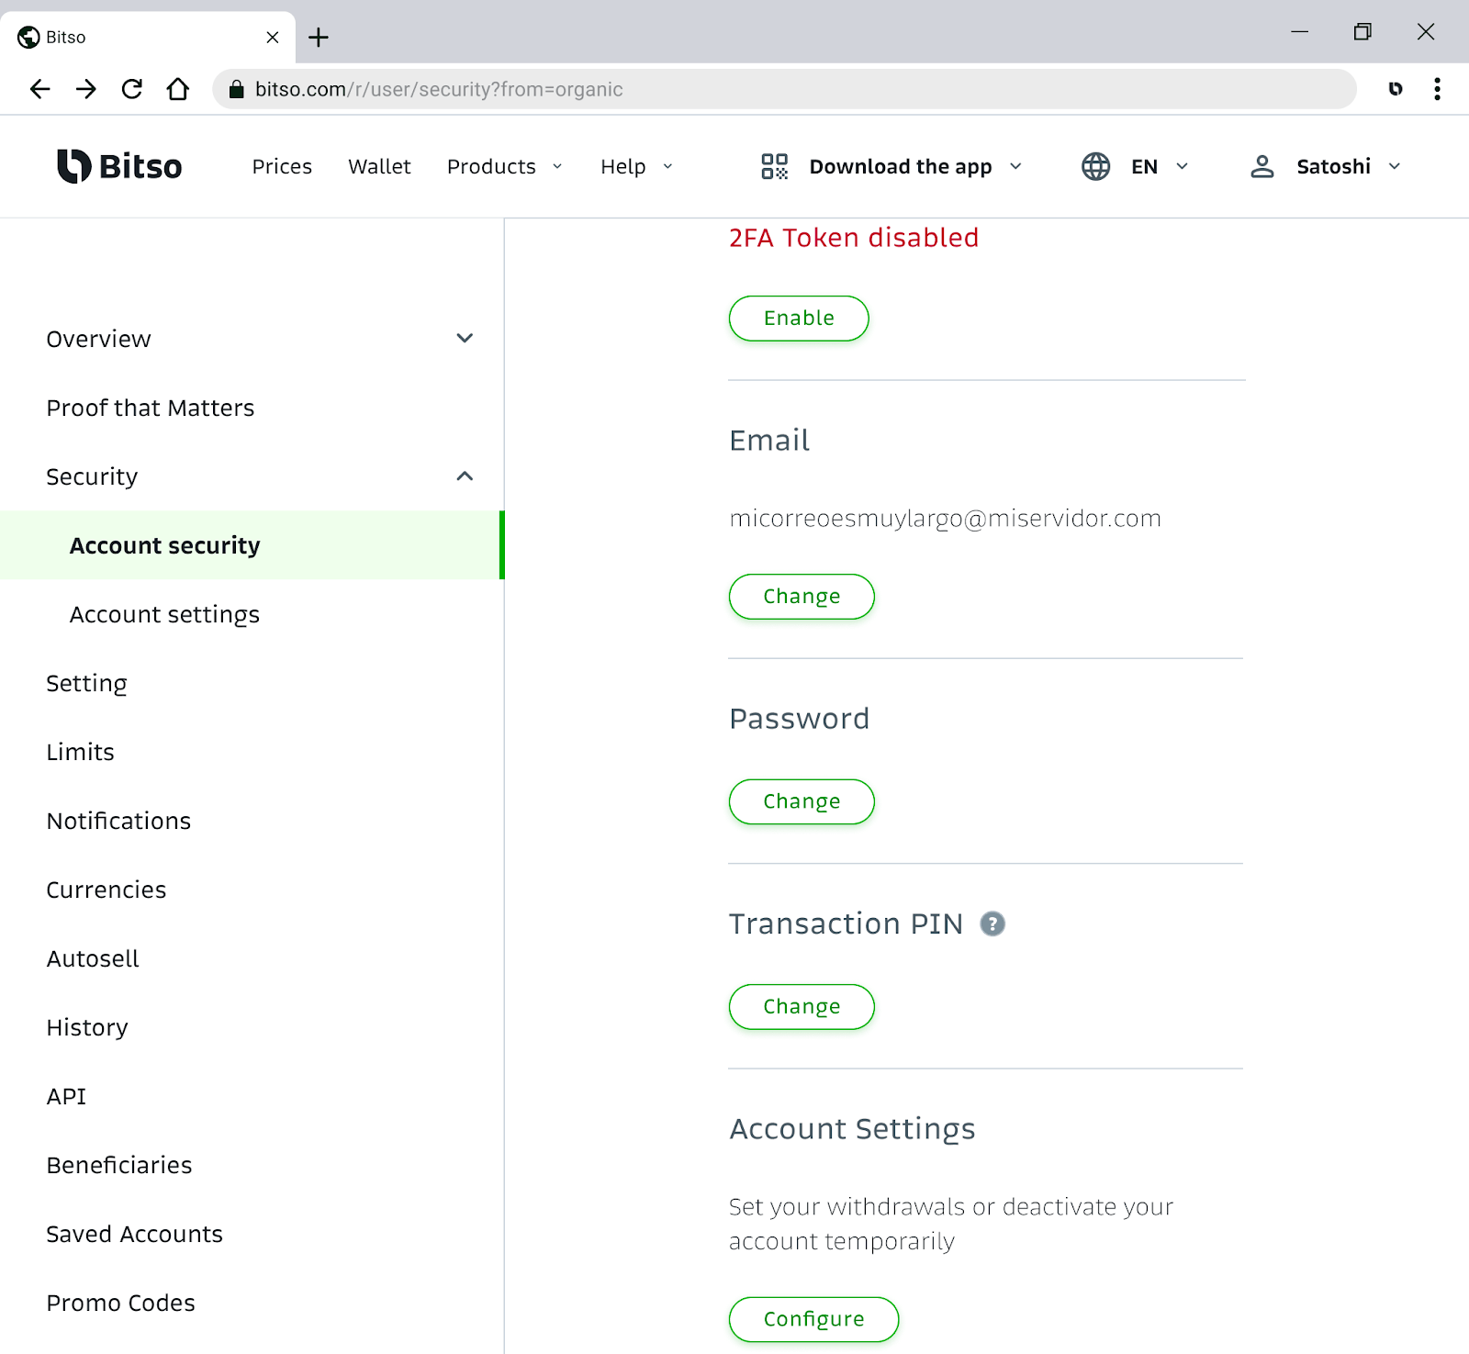Reload the page

click(132, 89)
